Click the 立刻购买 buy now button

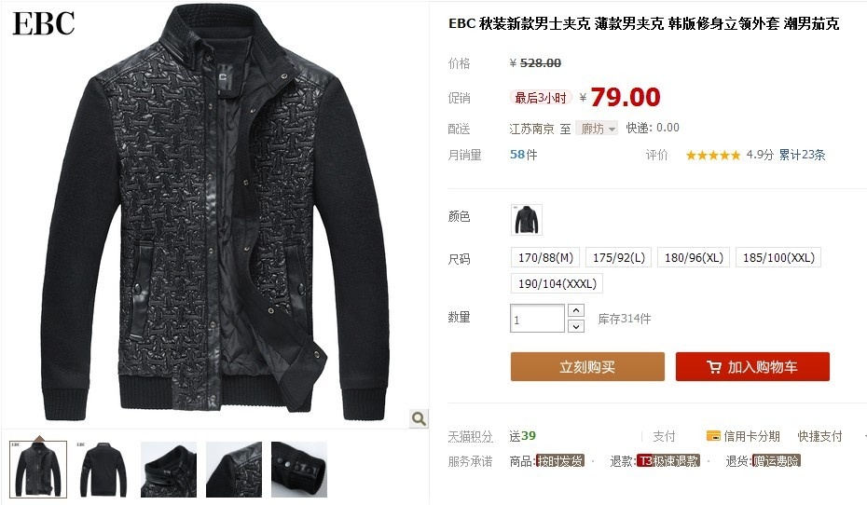click(587, 367)
